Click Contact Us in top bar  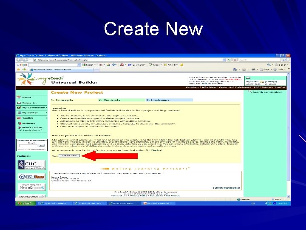click(226, 87)
